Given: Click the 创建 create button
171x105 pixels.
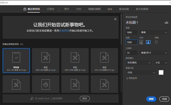Looking at the screenshot, I should tap(151, 99).
